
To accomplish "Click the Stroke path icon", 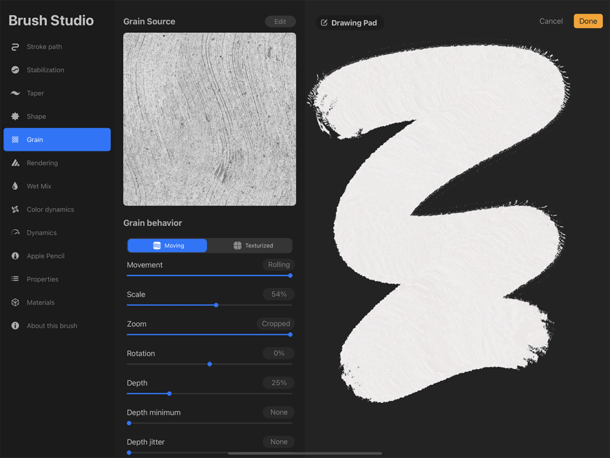I will coord(15,47).
